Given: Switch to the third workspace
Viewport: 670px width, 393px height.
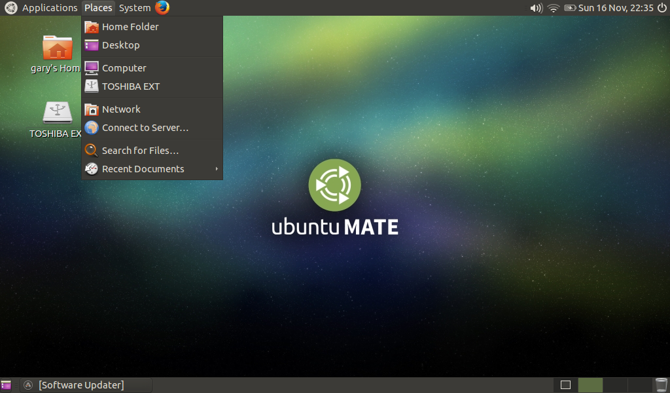Looking at the screenshot, I should tap(615, 385).
